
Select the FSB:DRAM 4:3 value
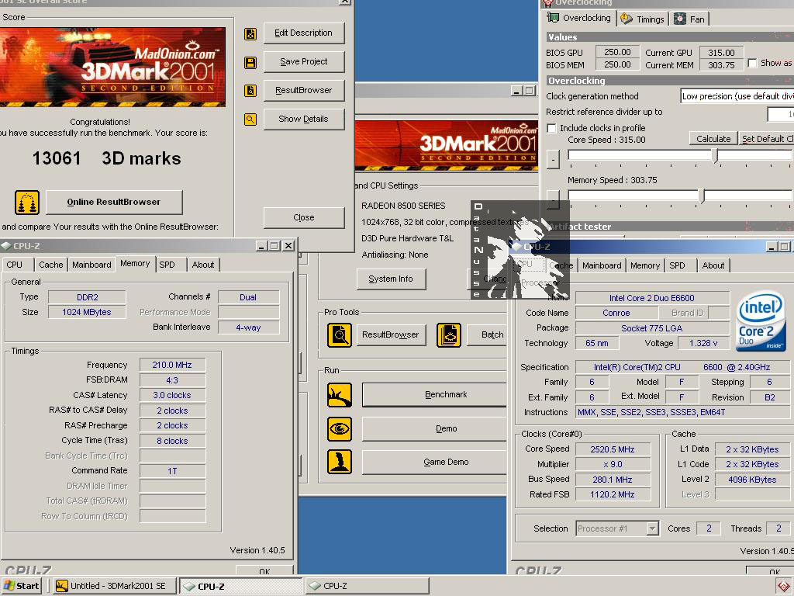pos(172,380)
